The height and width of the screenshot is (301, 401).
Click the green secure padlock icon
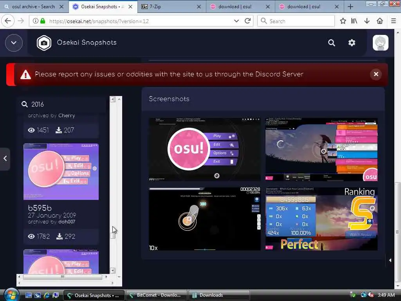(43, 21)
